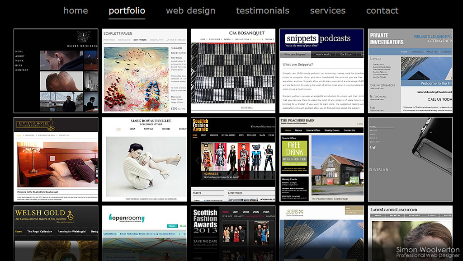The image size is (463, 261).
Task: View the LECERS career education thumbnail
Action: tap(321, 233)
